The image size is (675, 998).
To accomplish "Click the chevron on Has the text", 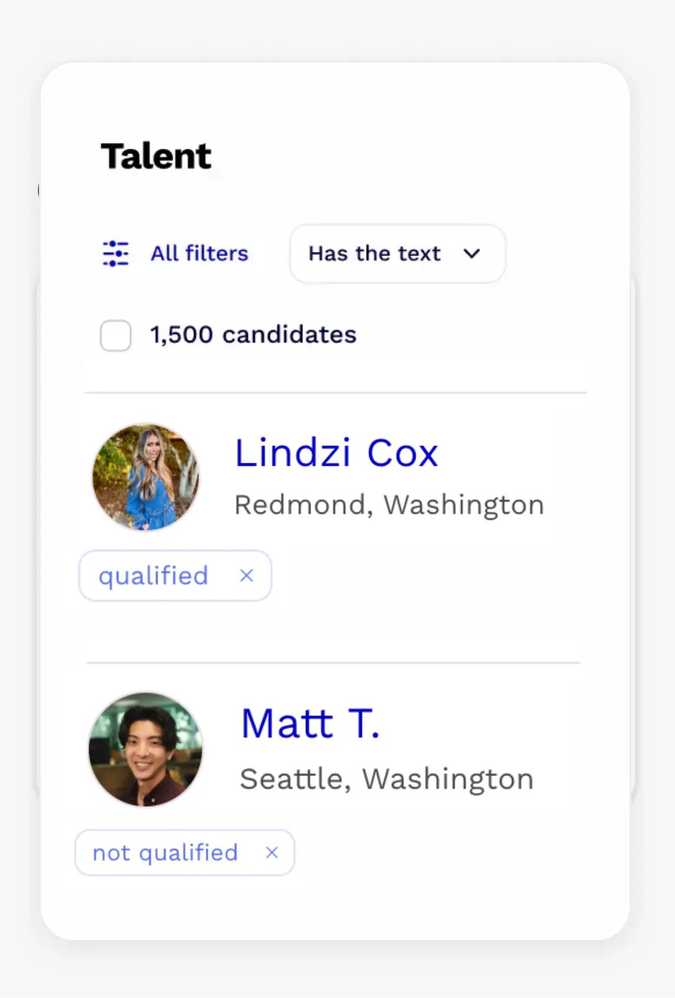I will coord(472,254).
